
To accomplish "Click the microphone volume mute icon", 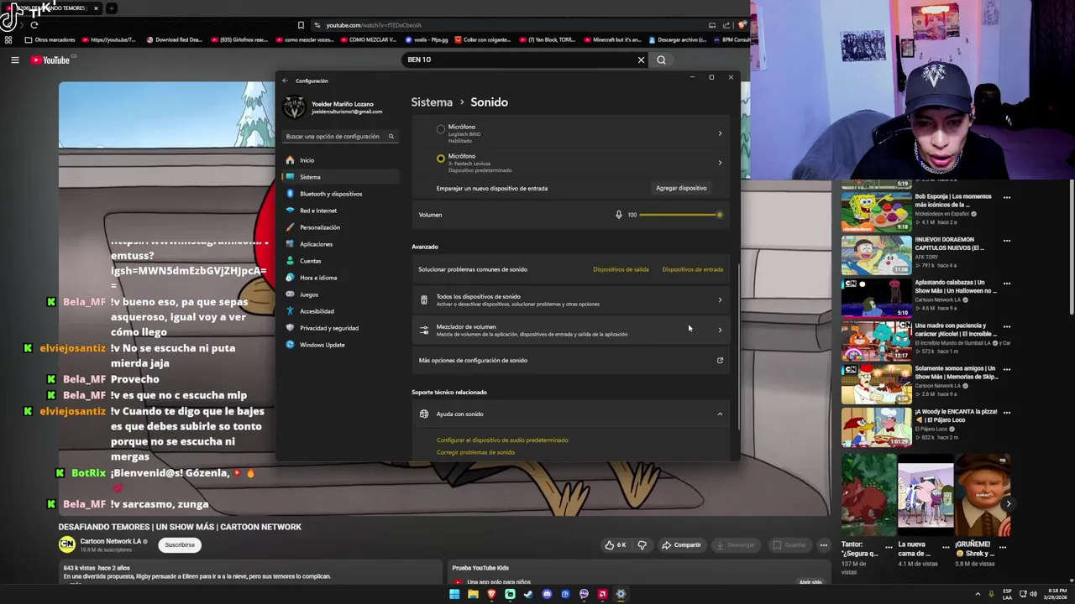I will pyautogui.click(x=619, y=215).
